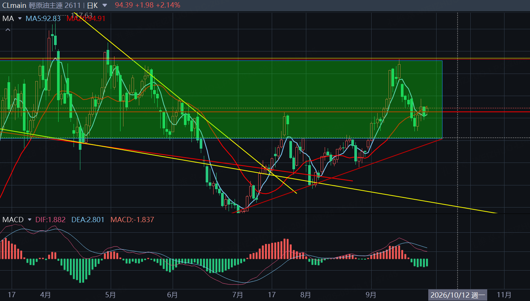Select the green shaded rectangle zone

coord(221,99)
